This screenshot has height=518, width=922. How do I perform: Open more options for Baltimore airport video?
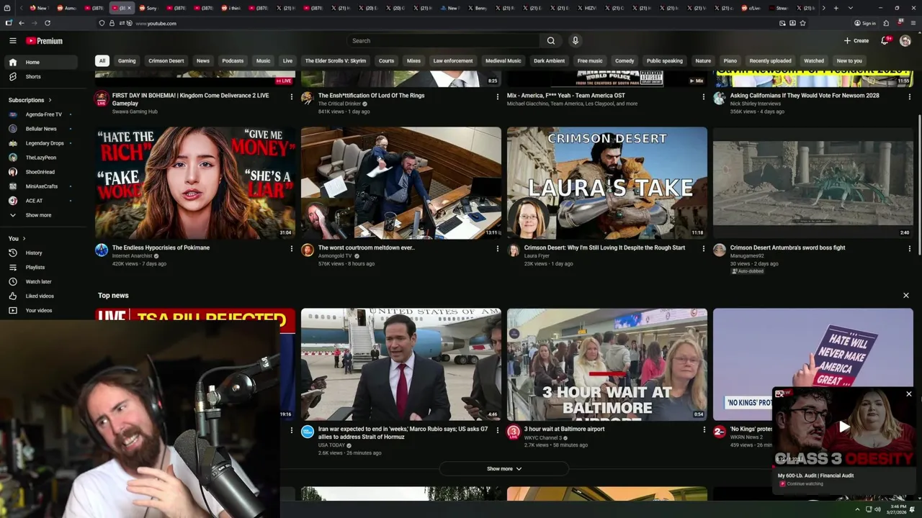(703, 430)
